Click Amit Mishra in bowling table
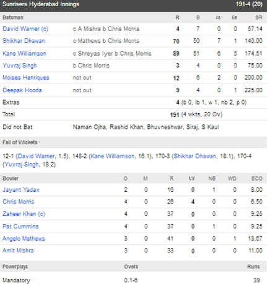 pos(18,251)
